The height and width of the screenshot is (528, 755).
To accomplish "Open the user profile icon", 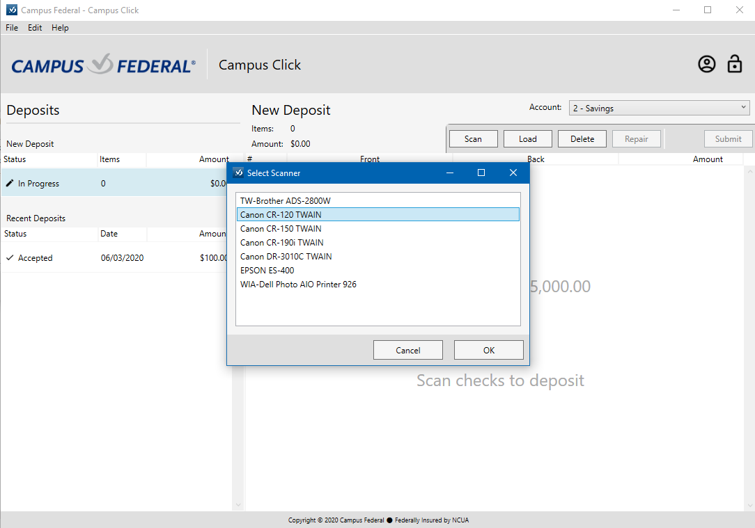I will (x=706, y=64).
